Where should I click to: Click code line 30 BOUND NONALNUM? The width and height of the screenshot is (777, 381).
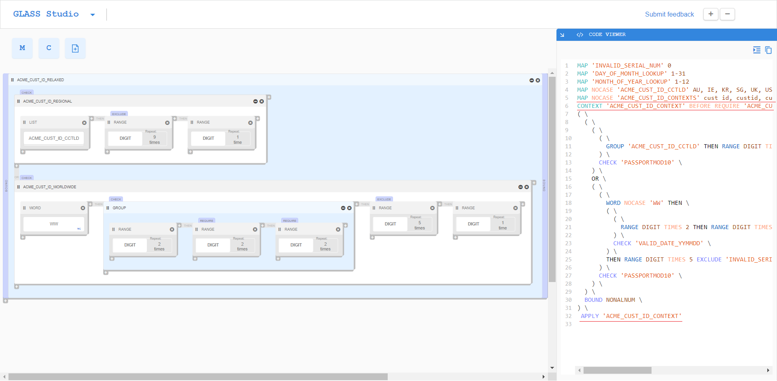[x=613, y=300]
